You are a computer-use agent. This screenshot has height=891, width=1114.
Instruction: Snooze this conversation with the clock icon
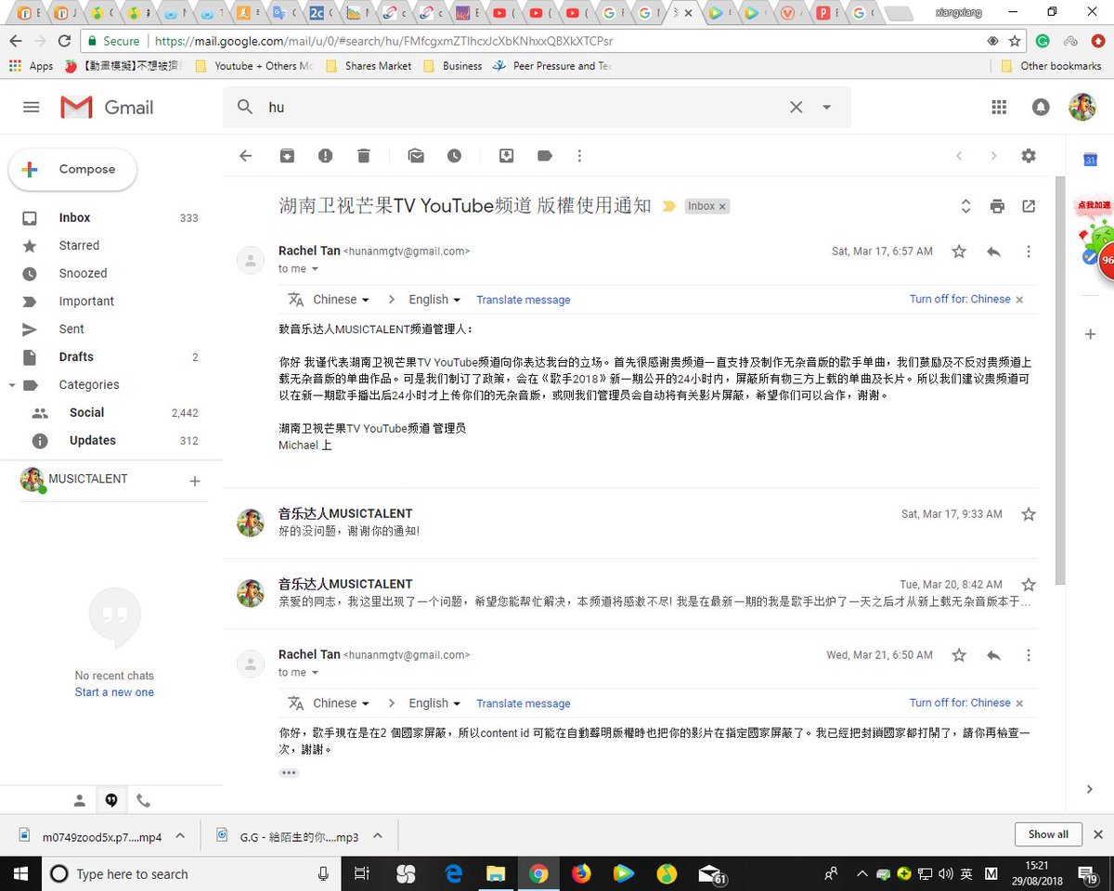[x=454, y=156]
